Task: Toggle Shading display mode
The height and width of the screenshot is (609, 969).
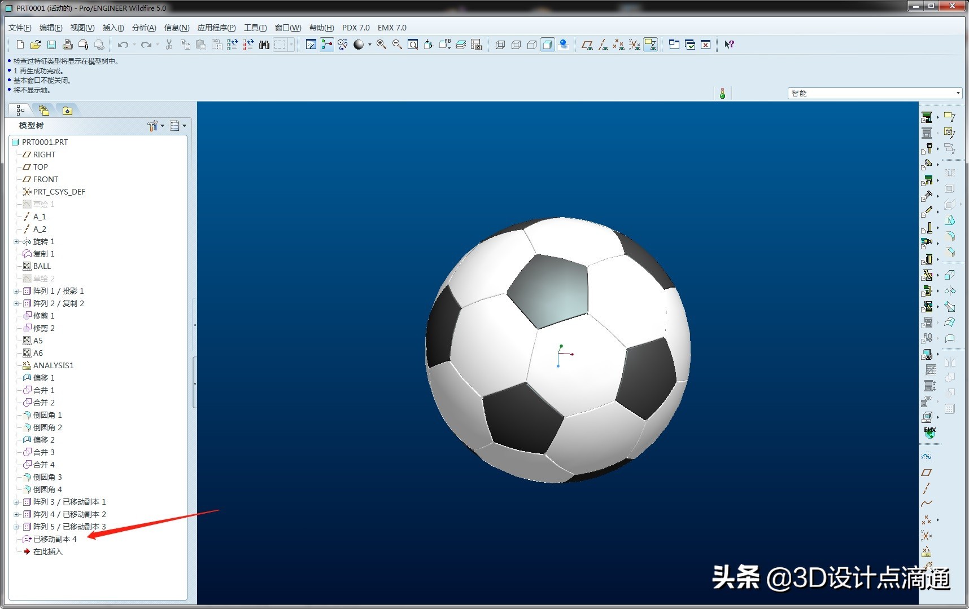Action: pyautogui.click(x=548, y=45)
